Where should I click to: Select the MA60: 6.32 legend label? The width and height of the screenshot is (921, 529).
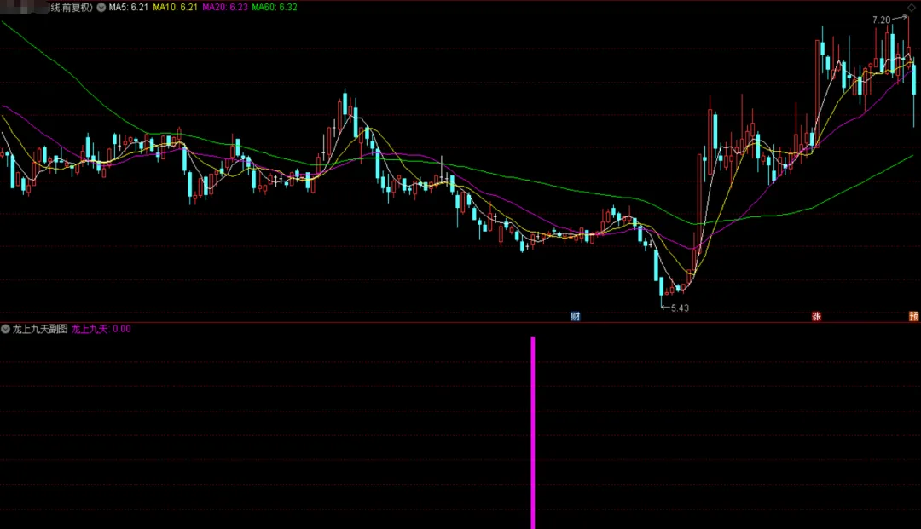tap(275, 8)
